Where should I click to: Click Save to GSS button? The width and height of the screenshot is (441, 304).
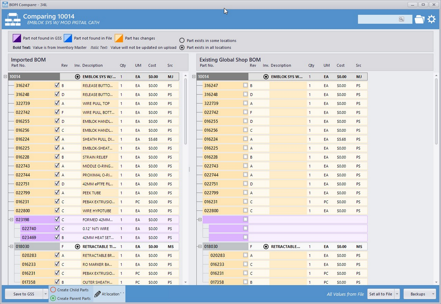pyautogui.click(x=24, y=294)
